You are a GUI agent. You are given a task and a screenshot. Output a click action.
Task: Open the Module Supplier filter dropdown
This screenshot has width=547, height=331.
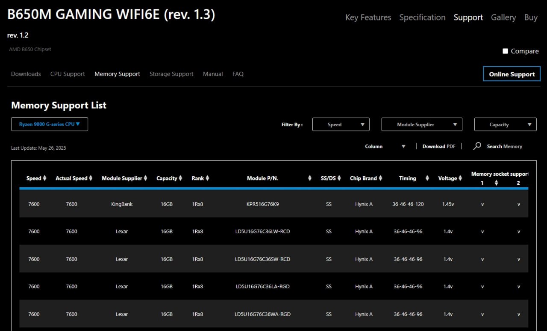[422, 125]
